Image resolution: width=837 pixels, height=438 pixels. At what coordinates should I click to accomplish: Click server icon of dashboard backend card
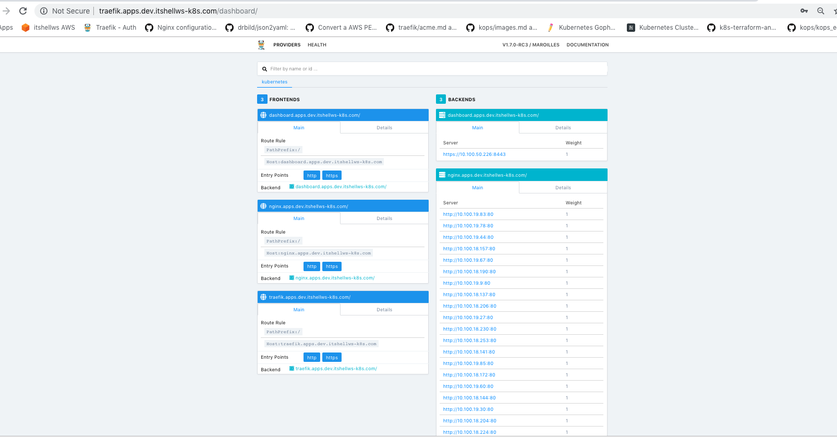coord(442,115)
